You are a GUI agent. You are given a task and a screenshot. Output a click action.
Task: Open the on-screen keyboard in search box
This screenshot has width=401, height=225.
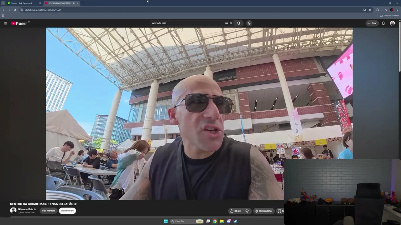pyautogui.click(x=227, y=23)
